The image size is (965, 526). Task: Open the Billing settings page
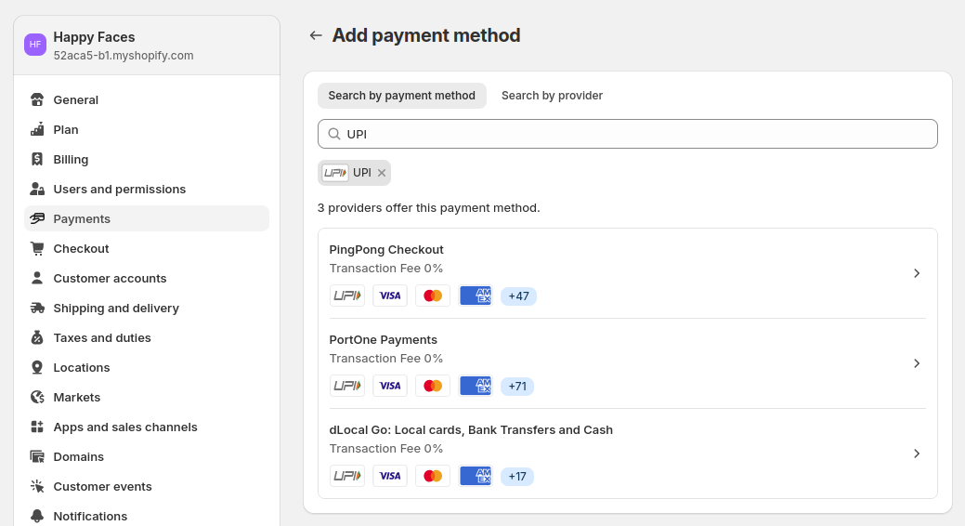[147, 160]
